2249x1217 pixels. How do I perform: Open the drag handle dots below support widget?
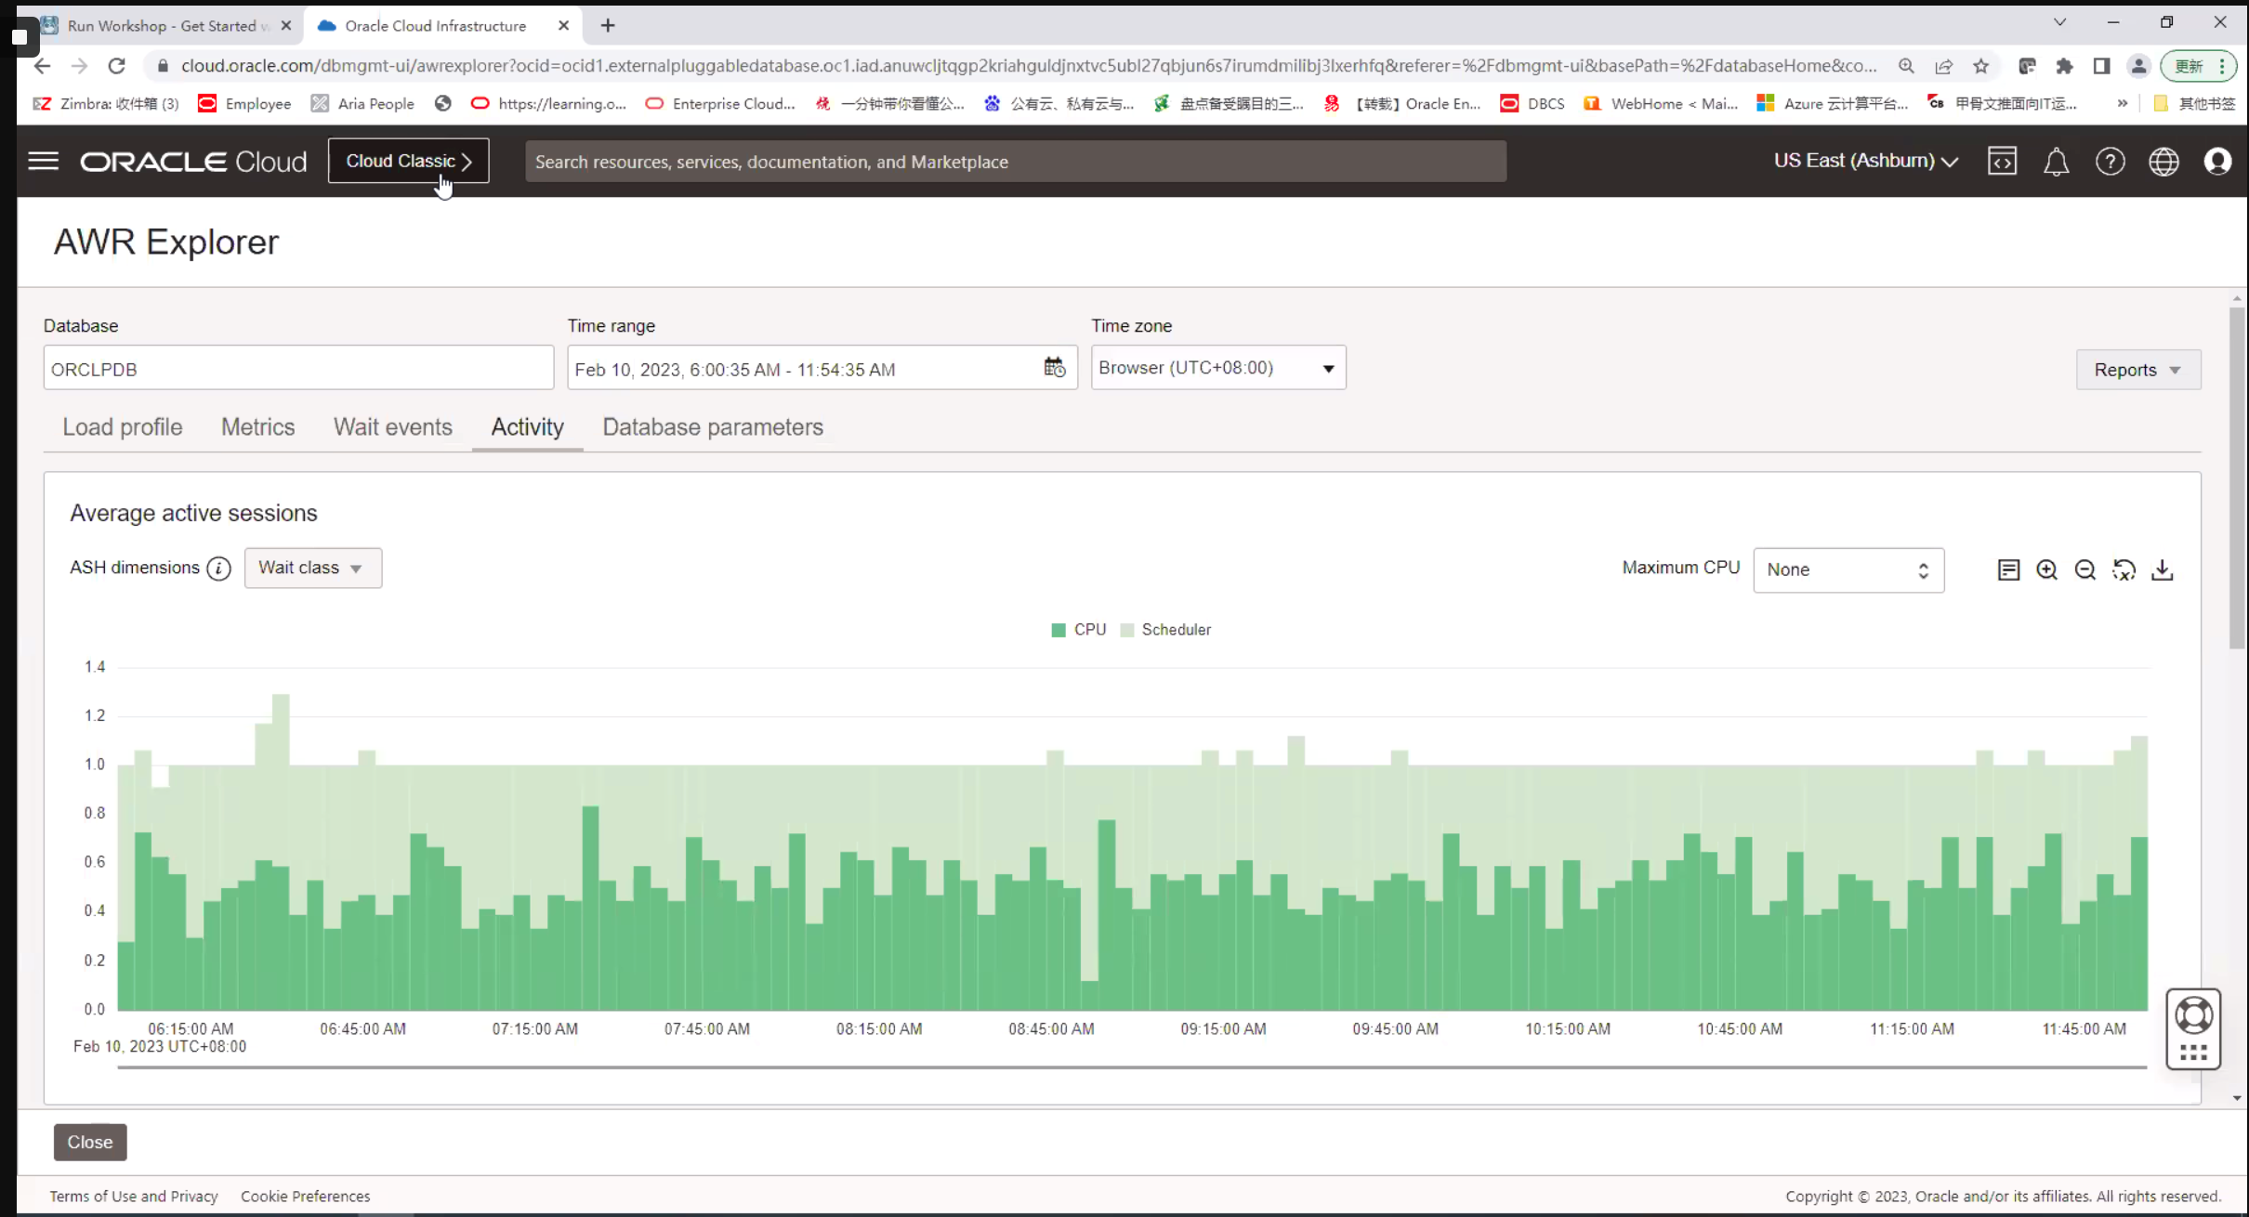(2193, 1053)
